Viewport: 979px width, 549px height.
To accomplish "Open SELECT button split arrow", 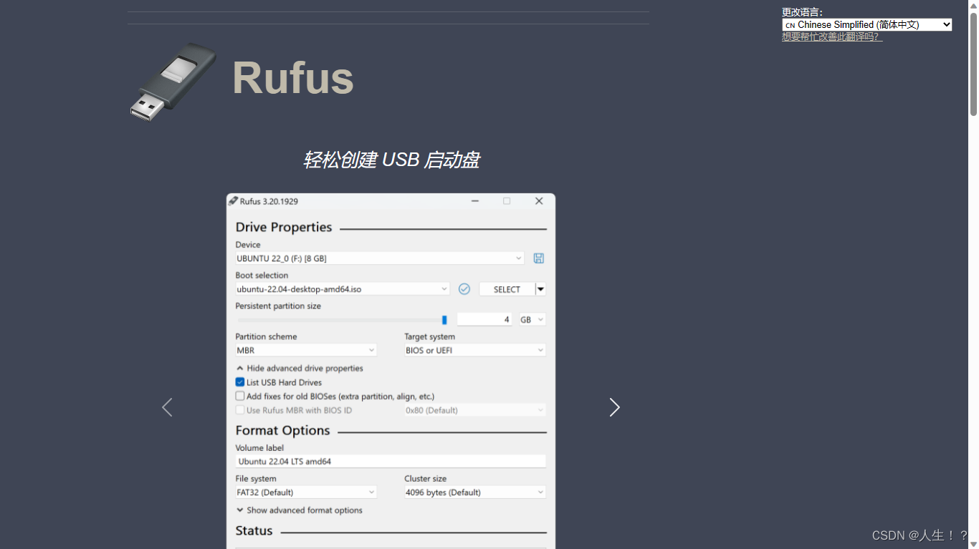I will click(x=541, y=289).
